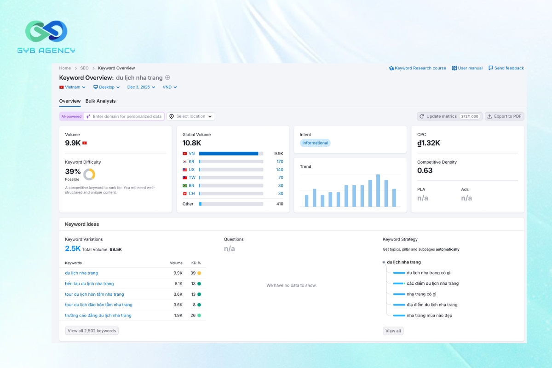This screenshot has height=368, width=552.
Task: Open the Send feedback link
Action: point(506,68)
